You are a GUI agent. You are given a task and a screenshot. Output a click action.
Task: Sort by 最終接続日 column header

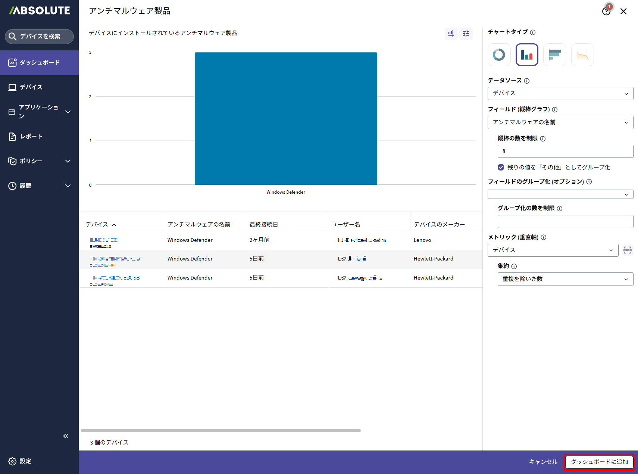tap(264, 224)
